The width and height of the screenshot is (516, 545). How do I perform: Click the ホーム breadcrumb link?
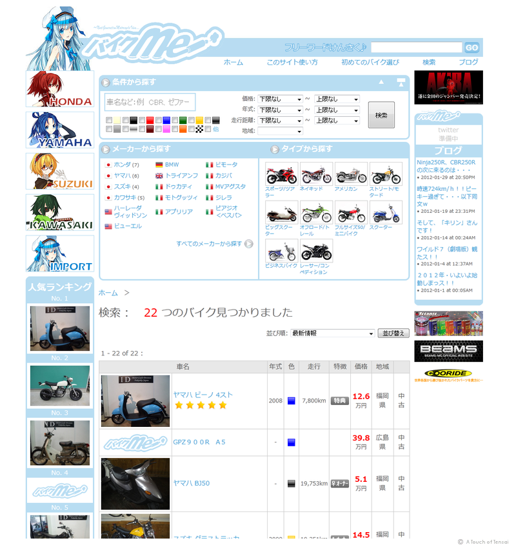tap(108, 293)
